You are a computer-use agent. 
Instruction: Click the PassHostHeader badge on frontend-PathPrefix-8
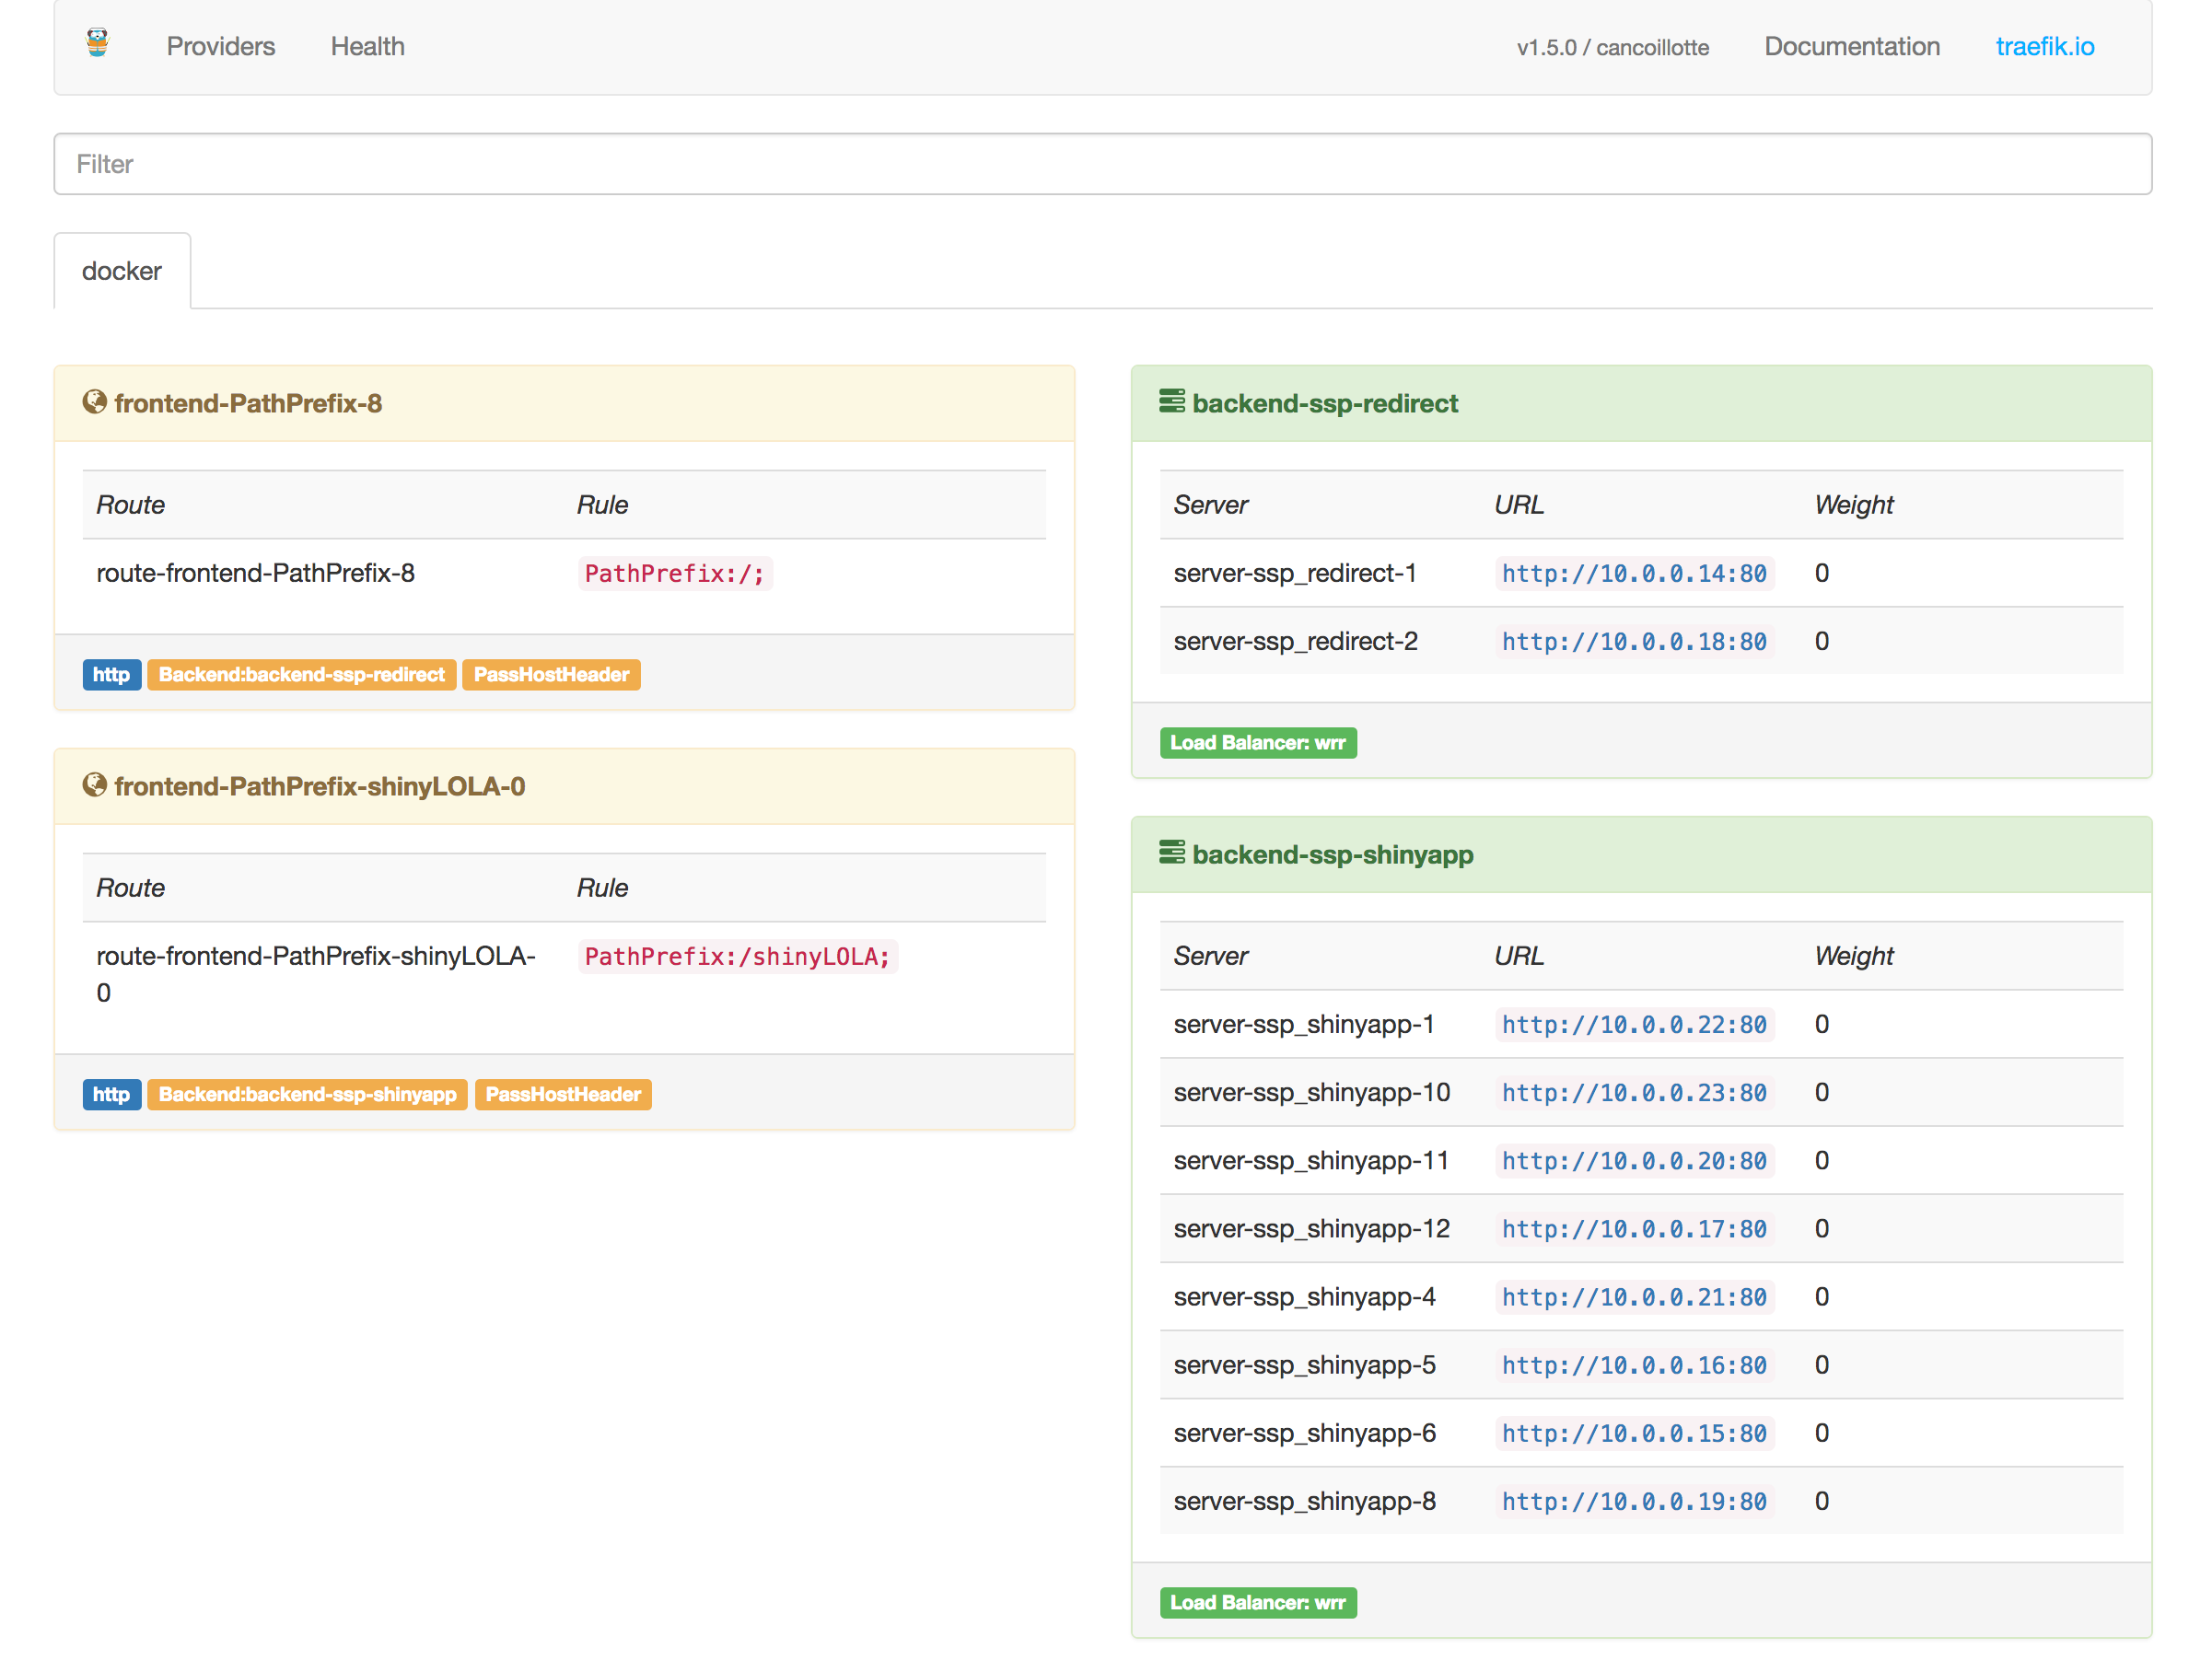click(551, 674)
